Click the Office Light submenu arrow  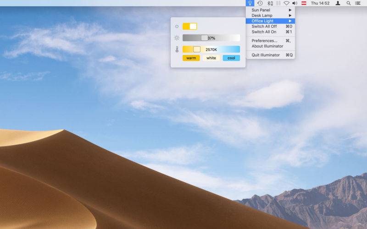coord(290,21)
